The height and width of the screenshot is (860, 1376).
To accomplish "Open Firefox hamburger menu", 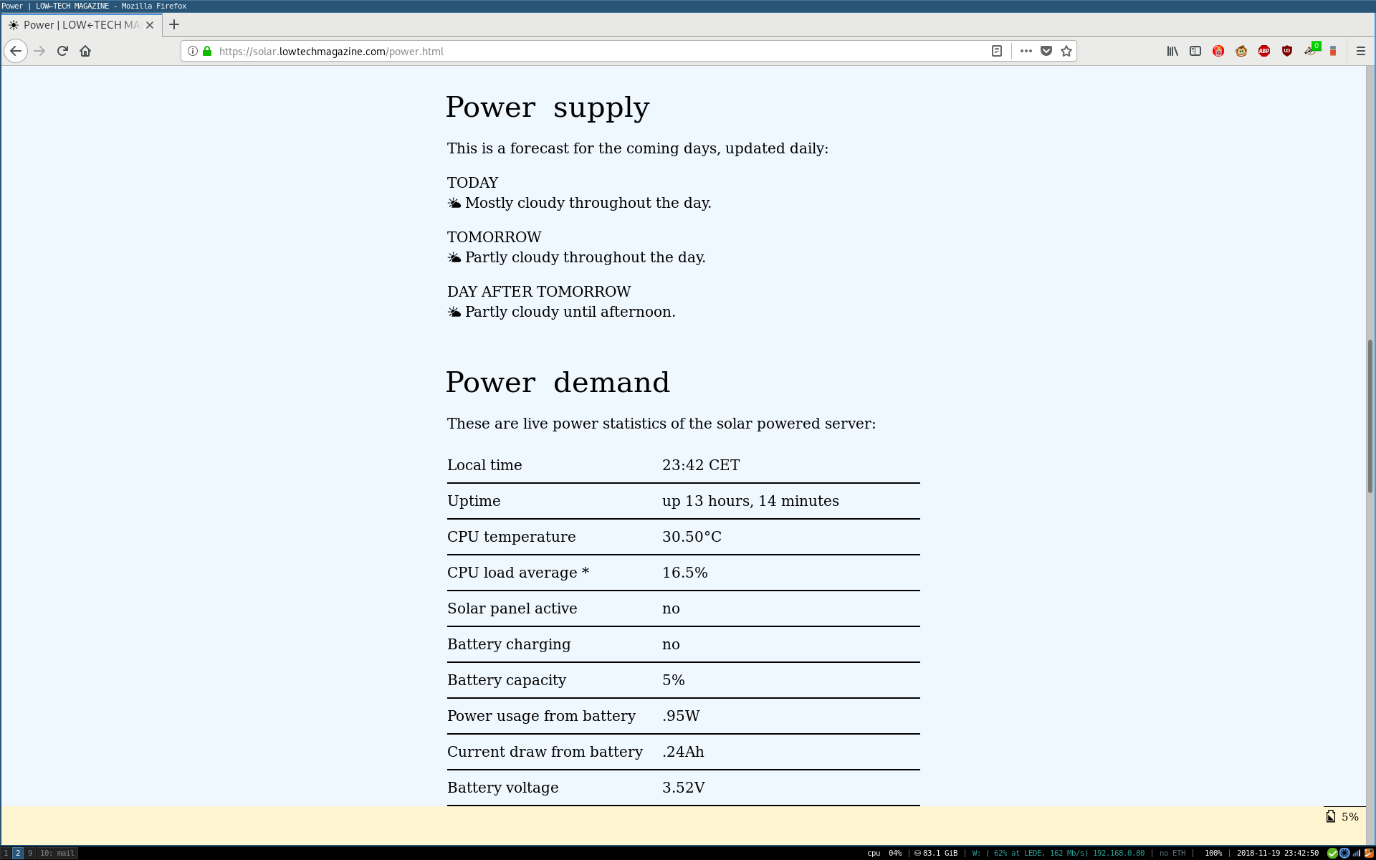I will 1361,51.
